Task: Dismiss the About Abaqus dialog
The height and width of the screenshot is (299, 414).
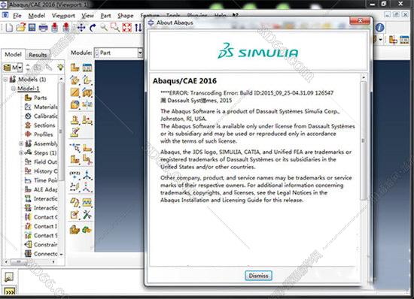Action: click(258, 276)
